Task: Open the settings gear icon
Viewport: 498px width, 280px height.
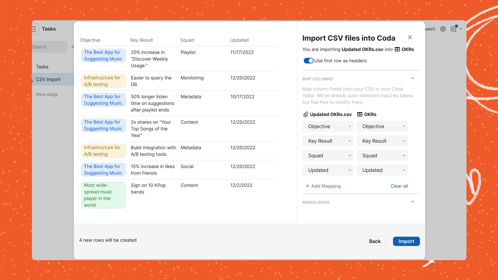Action: [443, 29]
